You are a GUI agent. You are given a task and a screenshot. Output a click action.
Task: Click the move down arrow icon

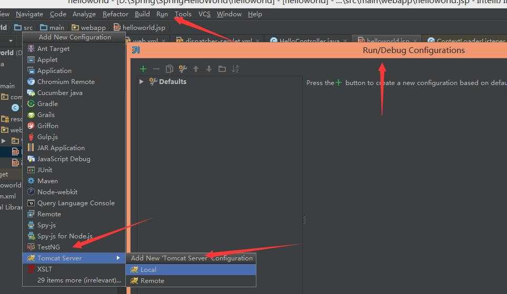(209, 69)
